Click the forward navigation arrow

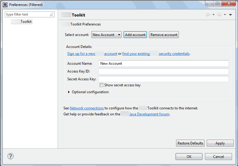click(219, 15)
